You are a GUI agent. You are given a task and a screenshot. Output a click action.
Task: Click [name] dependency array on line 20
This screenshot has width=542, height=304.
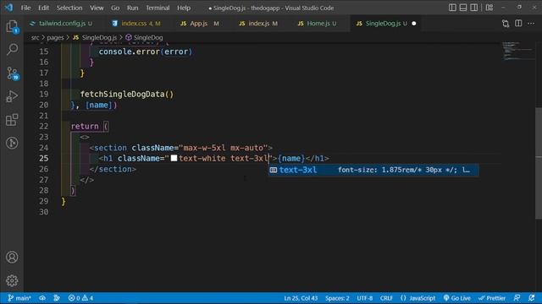(x=99, y=105)
